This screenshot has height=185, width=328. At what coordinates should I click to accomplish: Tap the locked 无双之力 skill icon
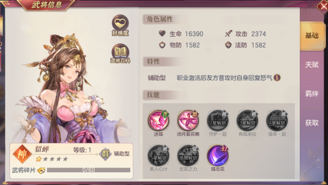[x=188, y=156]
